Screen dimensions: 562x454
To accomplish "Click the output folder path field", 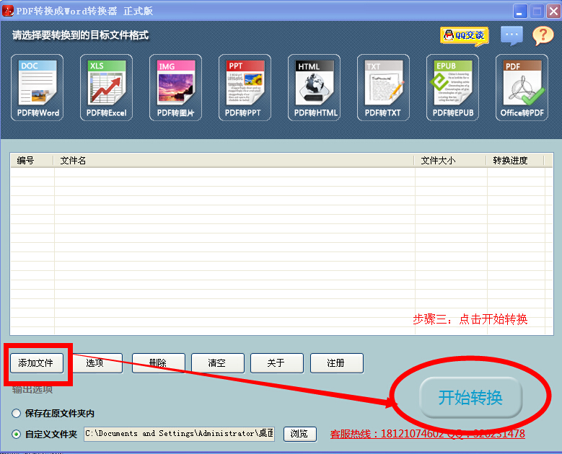I will [x=179, y=434].
